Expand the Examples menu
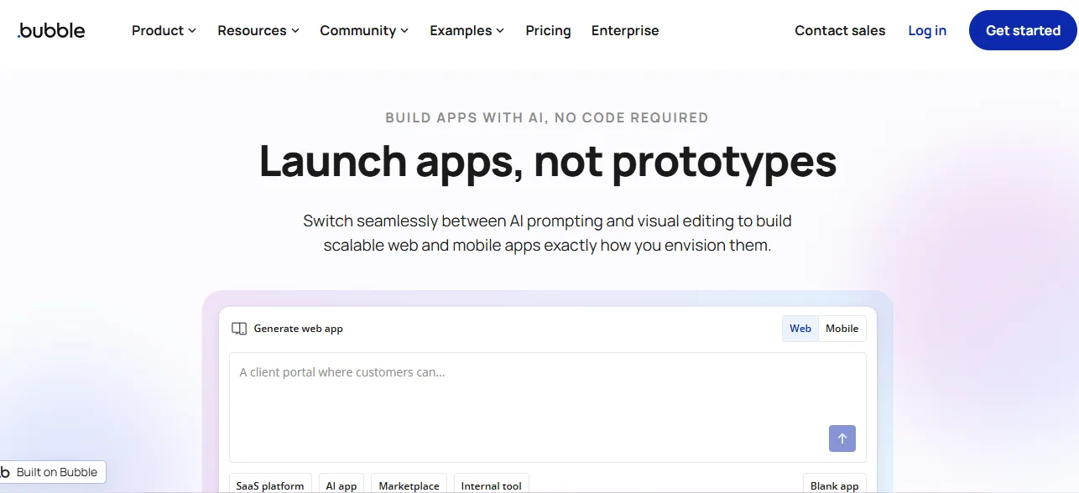Viewport: 1079px width, 493px height. (x=467, y=30)
